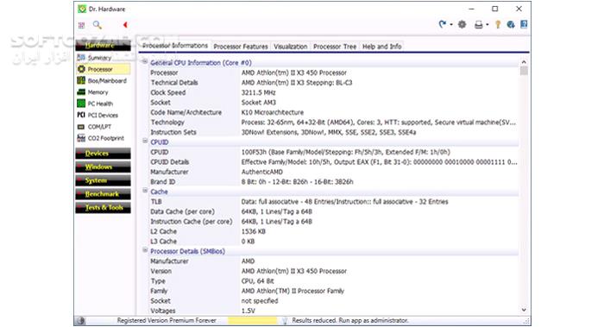Click 'Results reduced. Run app as administrator.'
The height and width of the screenshot is (327, 604).
point(350,320)
